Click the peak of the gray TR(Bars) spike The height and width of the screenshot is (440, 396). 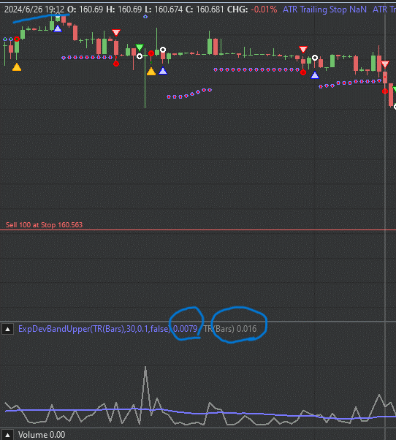coord(145,368)
